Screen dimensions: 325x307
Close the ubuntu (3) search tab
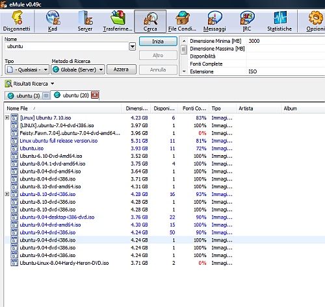point(46,95)
